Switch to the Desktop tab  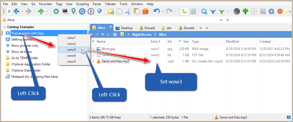[124, 28]
